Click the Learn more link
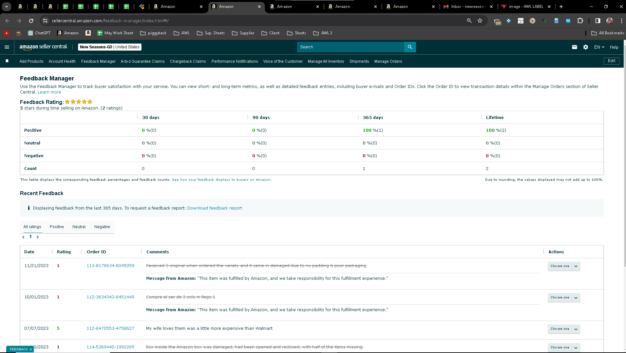The width and height of the screenshot is (626, 353). coord(49,92)
